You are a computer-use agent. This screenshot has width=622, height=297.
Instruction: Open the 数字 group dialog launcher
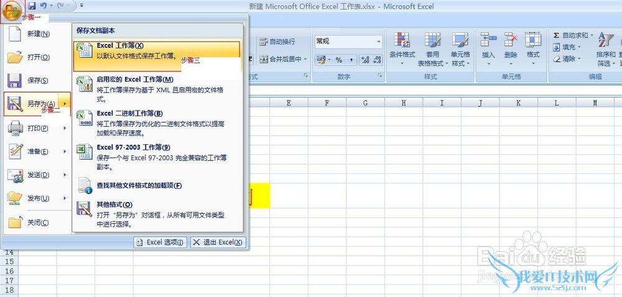coord(379,75)
